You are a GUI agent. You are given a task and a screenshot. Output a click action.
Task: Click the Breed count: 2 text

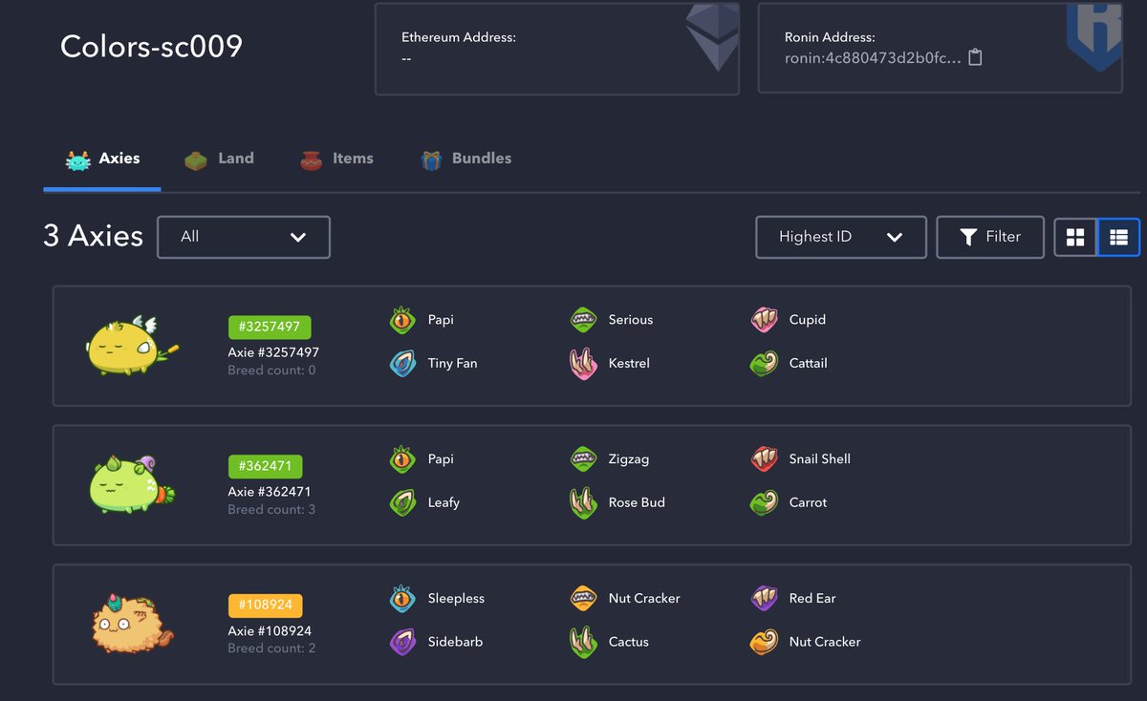click(271, 648)
